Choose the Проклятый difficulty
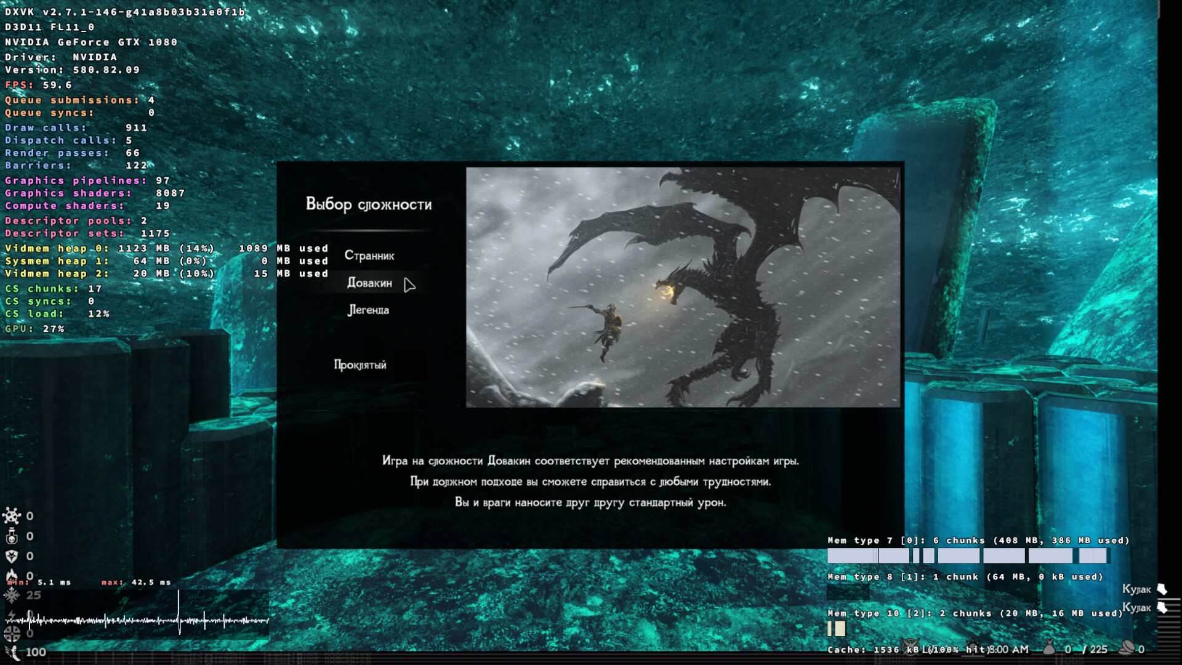 pyautogui.click(x=360, y=365)
